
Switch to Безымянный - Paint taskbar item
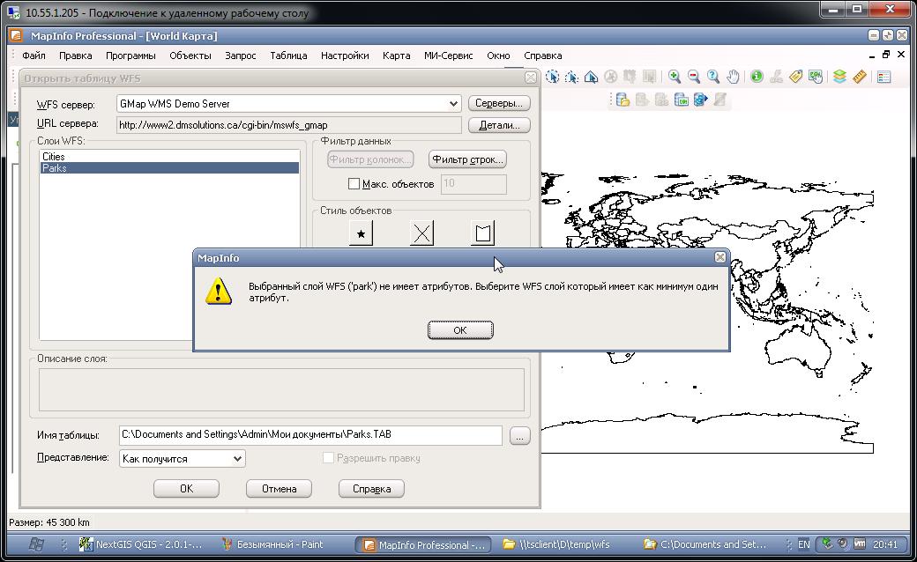[273, 544]
